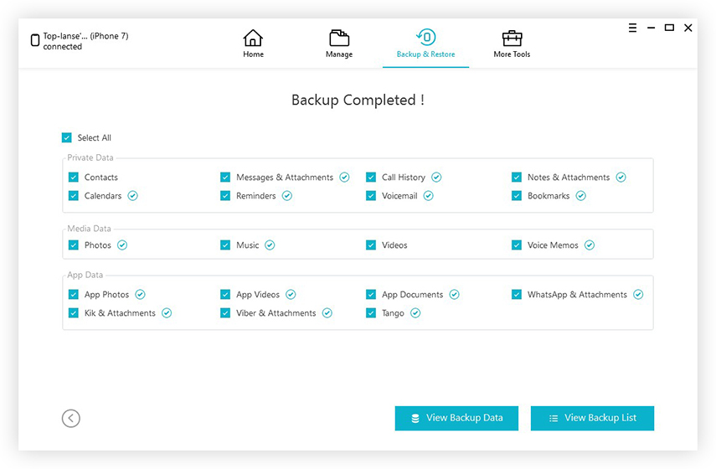
Task: Uncheck the Reminders checkbox
Action: click(225, 196)
